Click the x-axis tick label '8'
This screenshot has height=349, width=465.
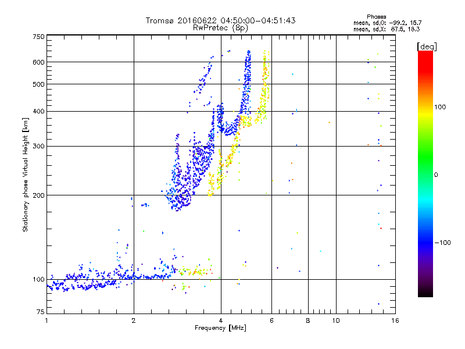tap(308, 320)
